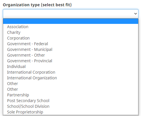Choose Sole Proprietorship
The height and width of the screenshot is (116, 141).
click(x=71, y=112)
